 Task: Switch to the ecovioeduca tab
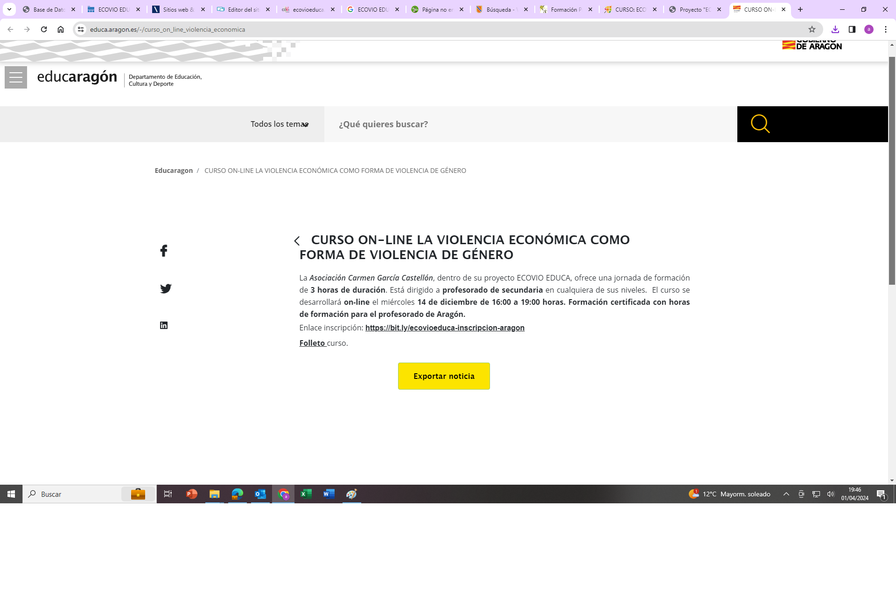coord(308,9)
